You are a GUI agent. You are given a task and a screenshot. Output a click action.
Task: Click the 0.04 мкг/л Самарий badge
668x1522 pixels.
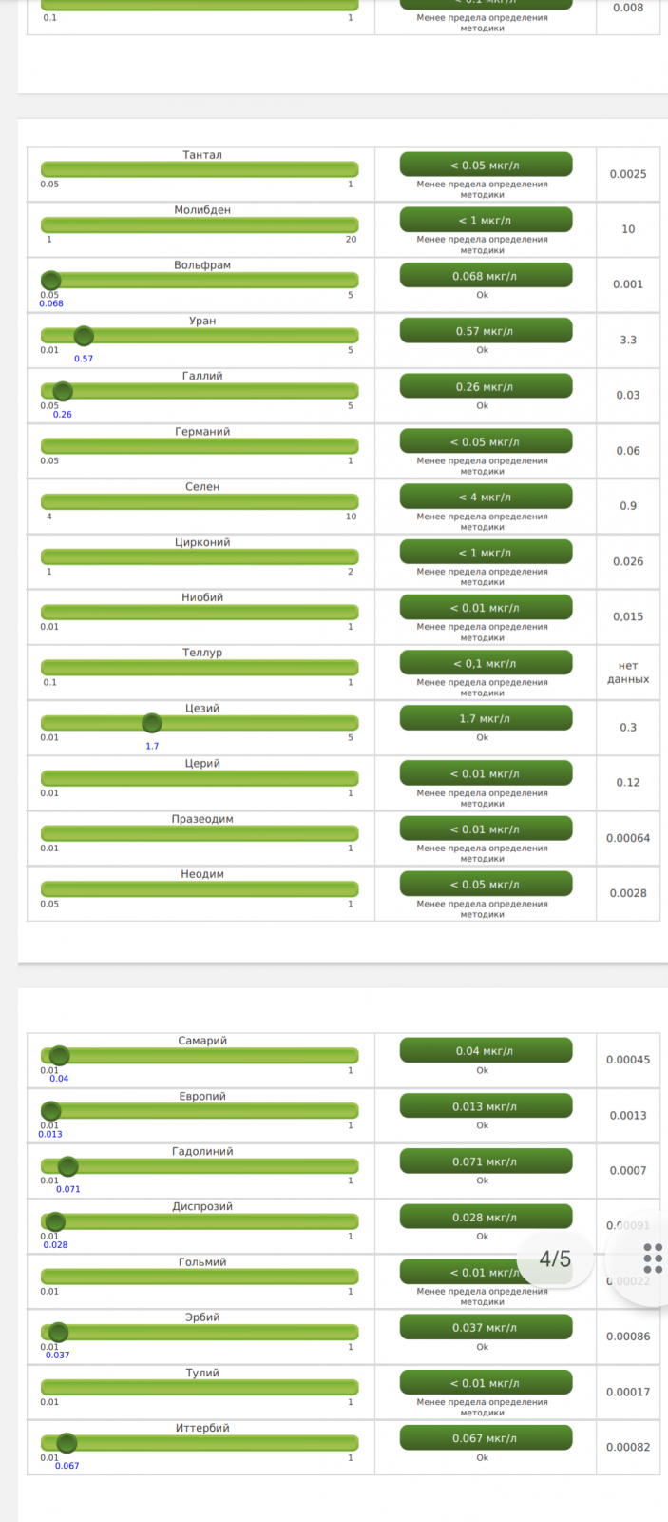[486, 1051]
